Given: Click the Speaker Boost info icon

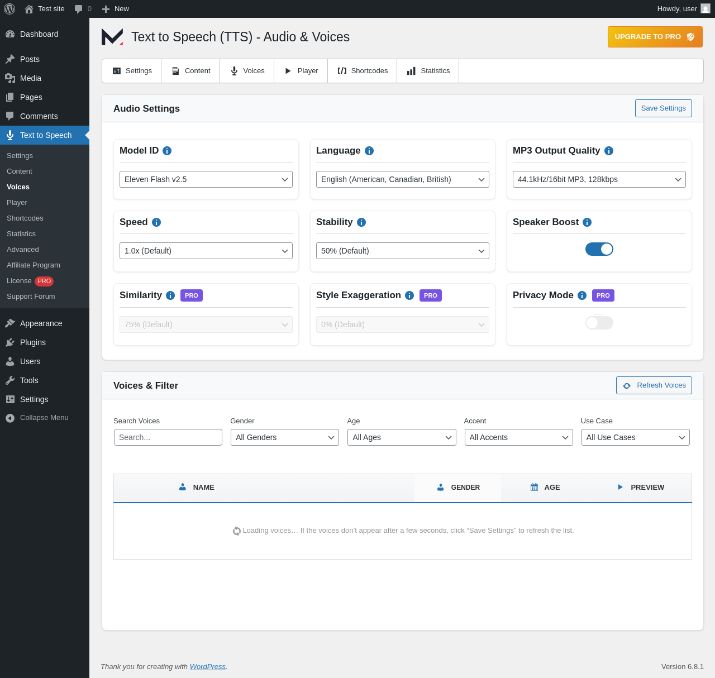Looking at the screenshot, I should 587,222.
